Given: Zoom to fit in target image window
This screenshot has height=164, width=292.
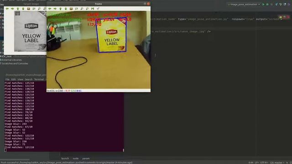Looking at the screenshot, I should tap(28, 9).
